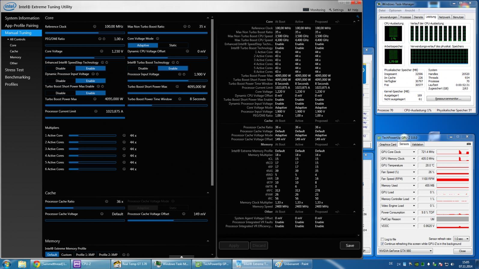The image size is (479, 269).
Task: Set Core Voltage Mode to Static
Action: point(173,45)
